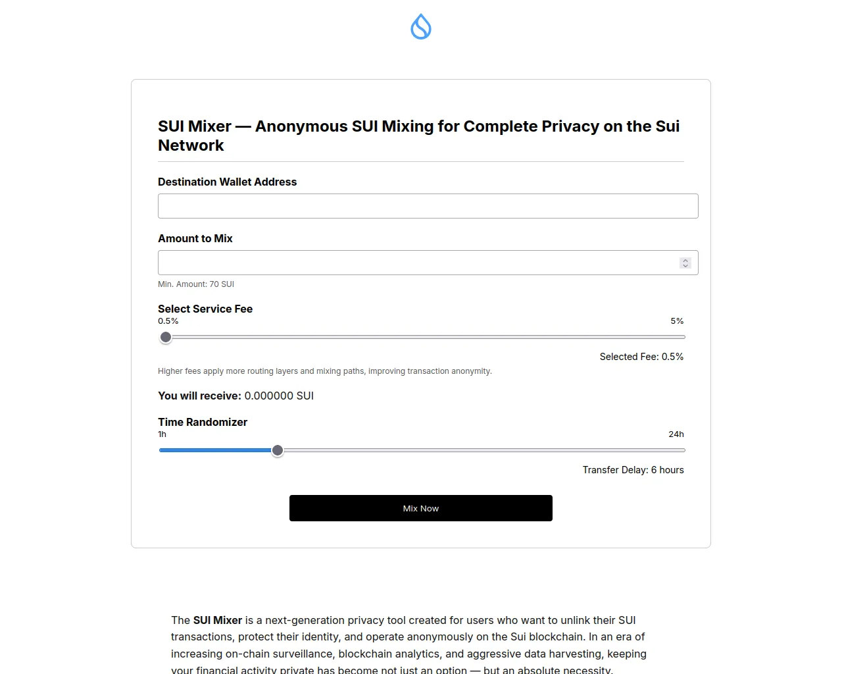Click the 24h maximum delay label
This screenshot has height=674, width=842.
[676, 434]
